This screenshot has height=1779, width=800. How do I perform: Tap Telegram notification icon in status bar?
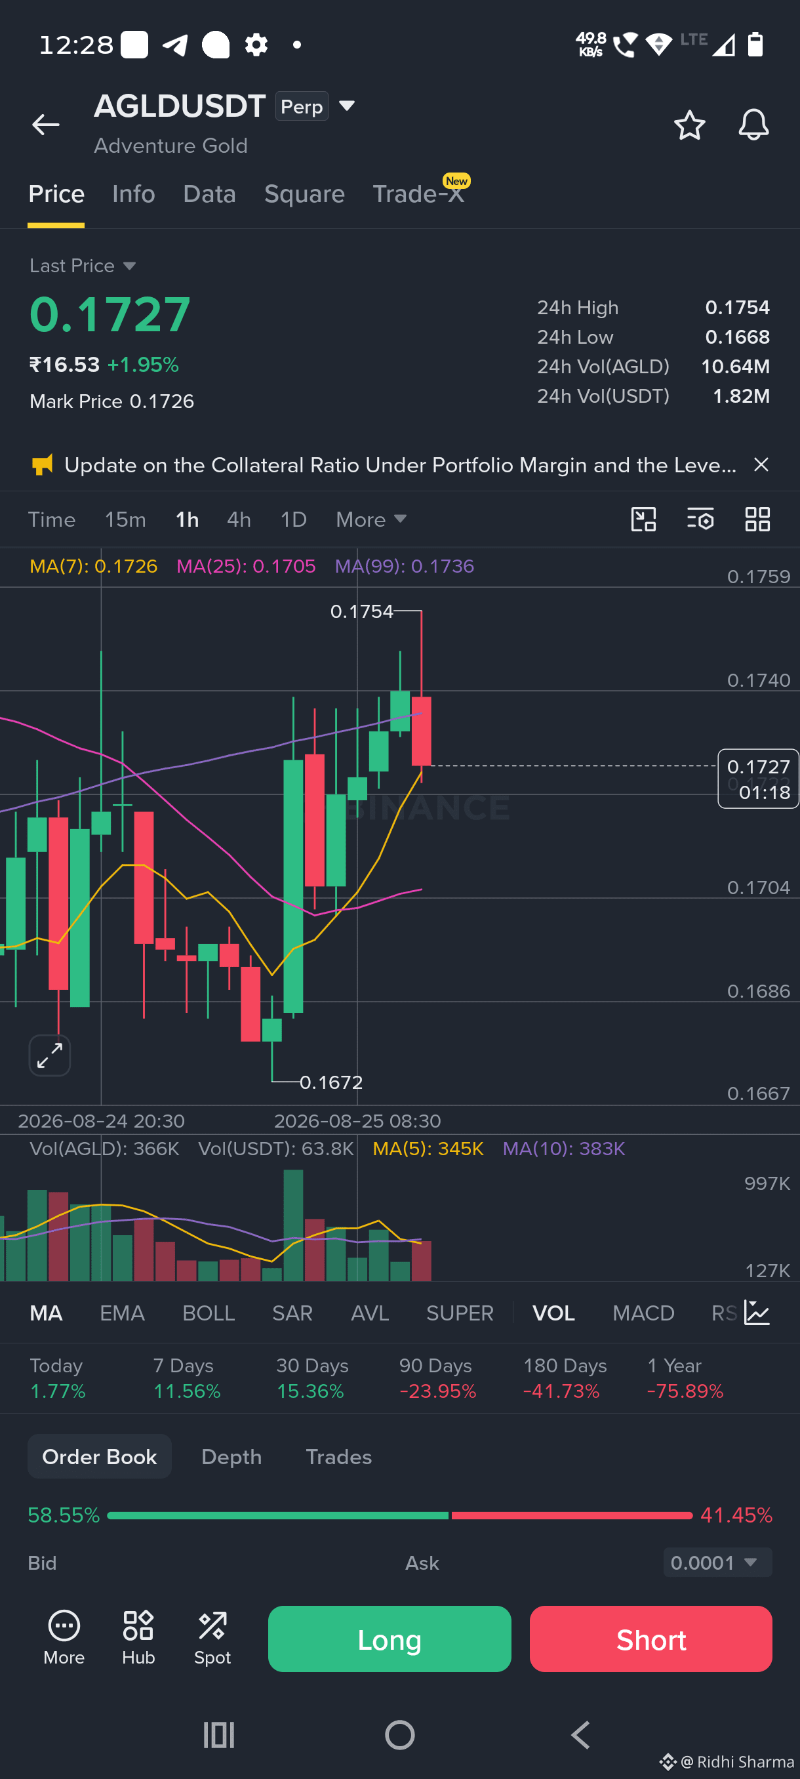[174, 45]
